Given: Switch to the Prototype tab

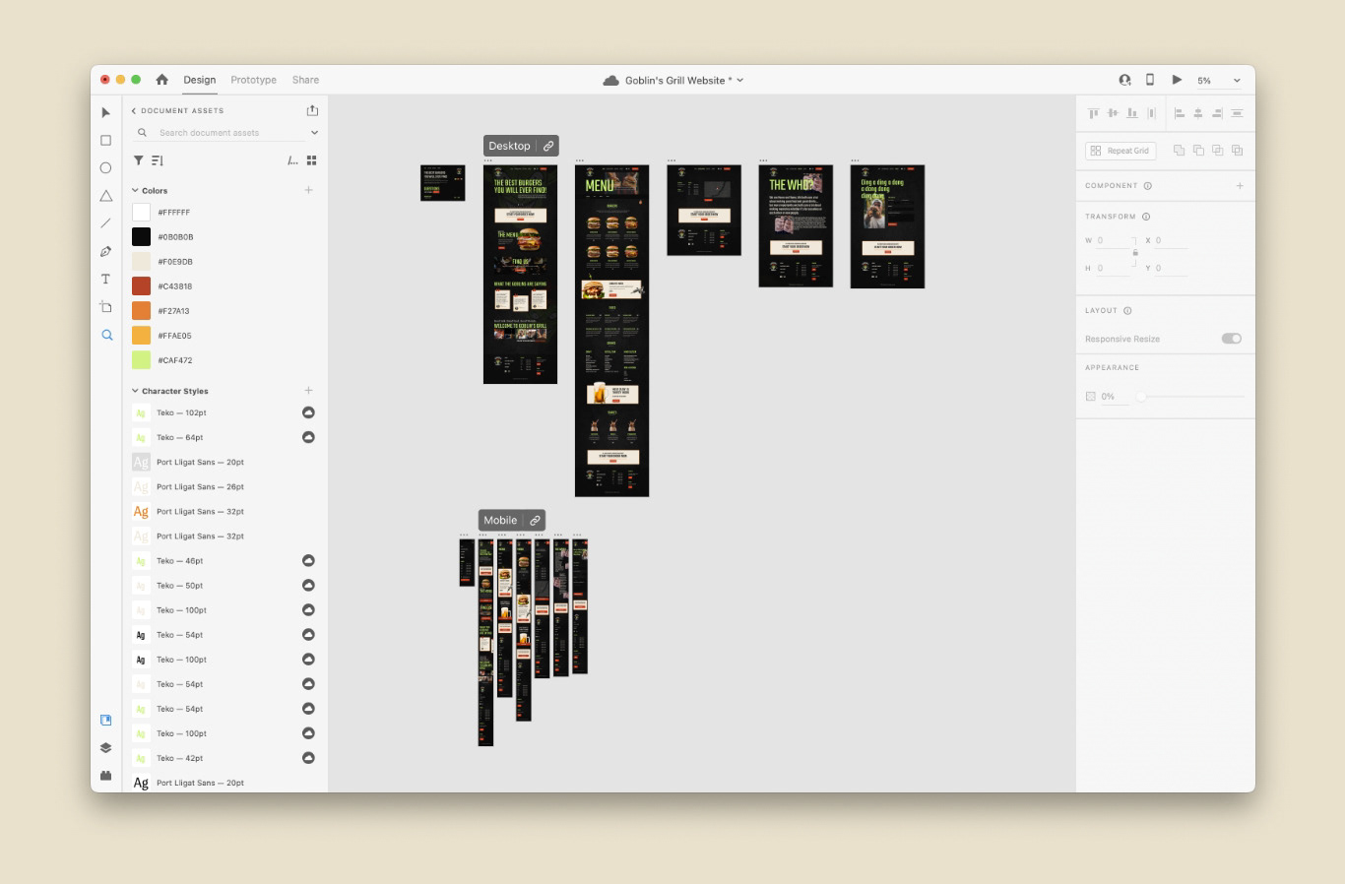Looking at the screenshot, I should point(254,80).
